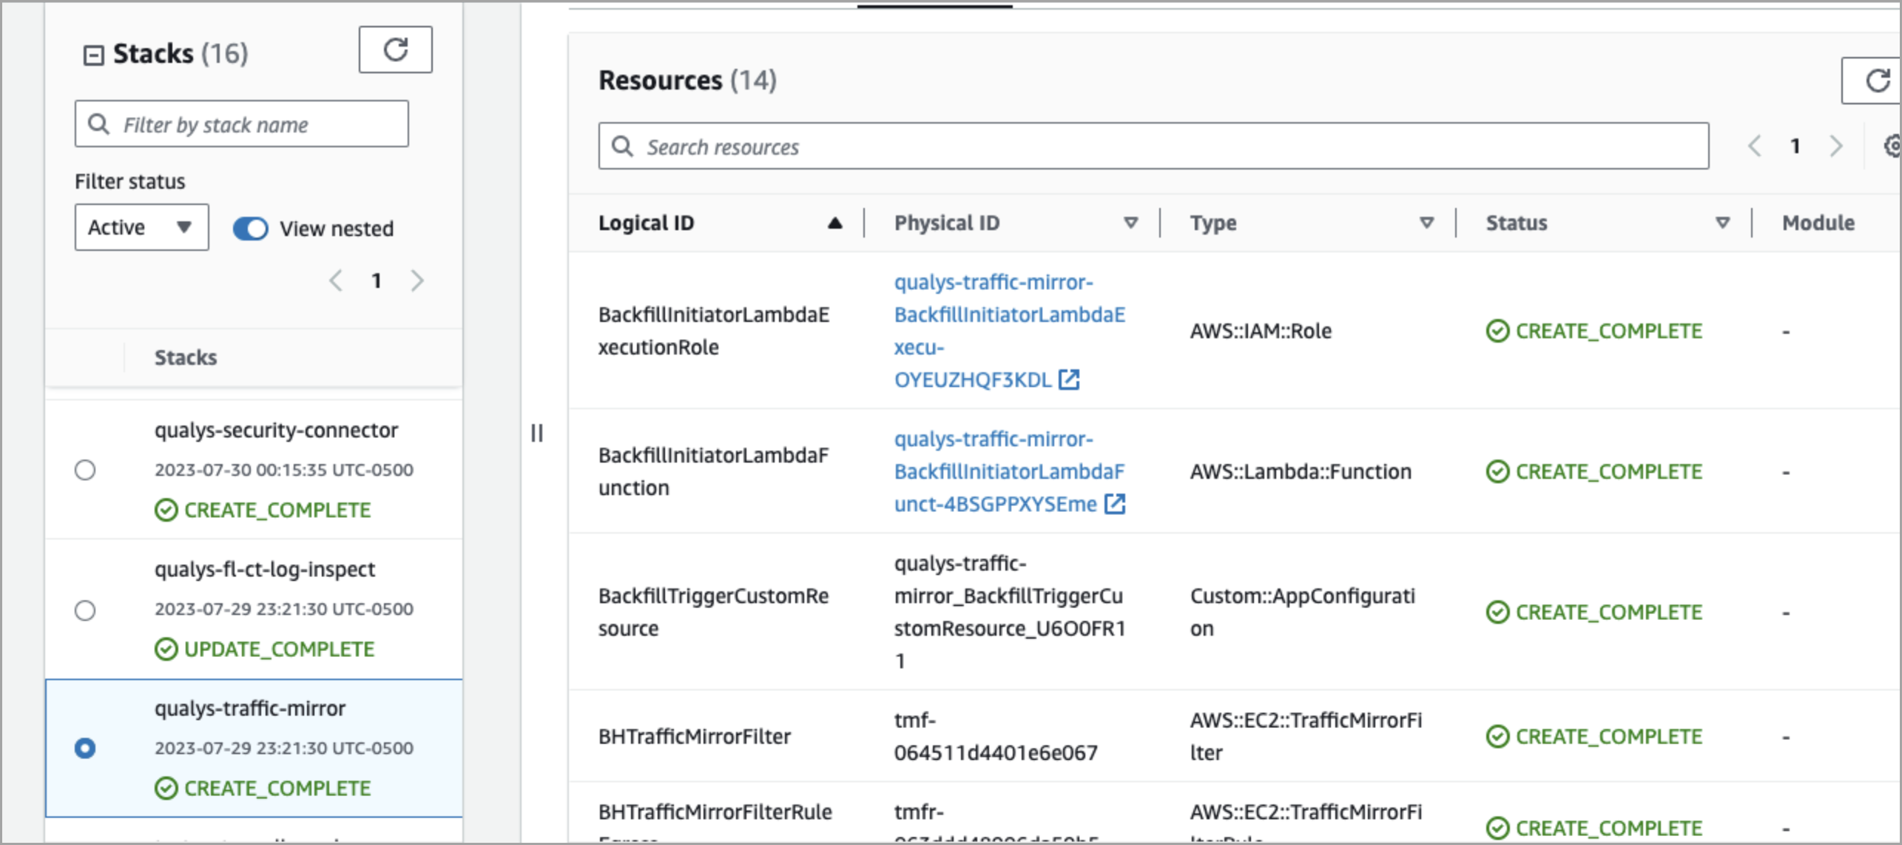Viewport: 1902px width, 845px height.
Task: Open the qualys-traffic-mirror stack name
Action: click(x=250, y=708)
